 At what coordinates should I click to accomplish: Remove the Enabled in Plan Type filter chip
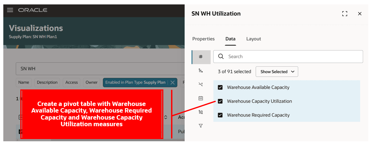click(173, 82)
